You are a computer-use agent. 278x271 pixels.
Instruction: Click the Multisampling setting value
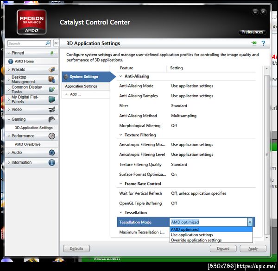[x=183, y=116]
